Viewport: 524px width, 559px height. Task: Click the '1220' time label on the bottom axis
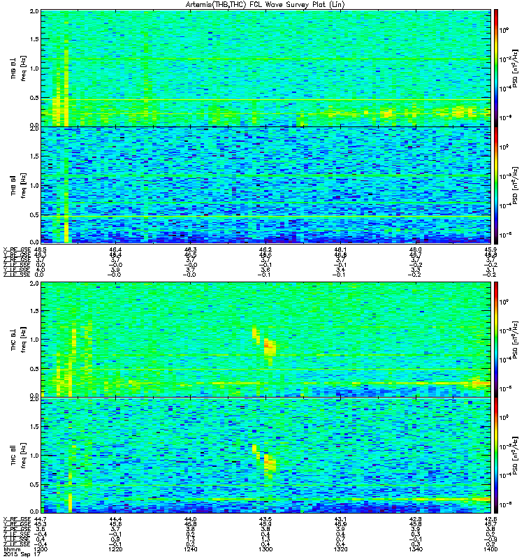click(x=115, y=549)
